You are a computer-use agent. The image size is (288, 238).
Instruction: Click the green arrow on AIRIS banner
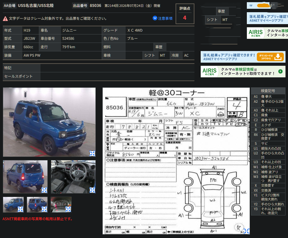(x=280, y=71)
